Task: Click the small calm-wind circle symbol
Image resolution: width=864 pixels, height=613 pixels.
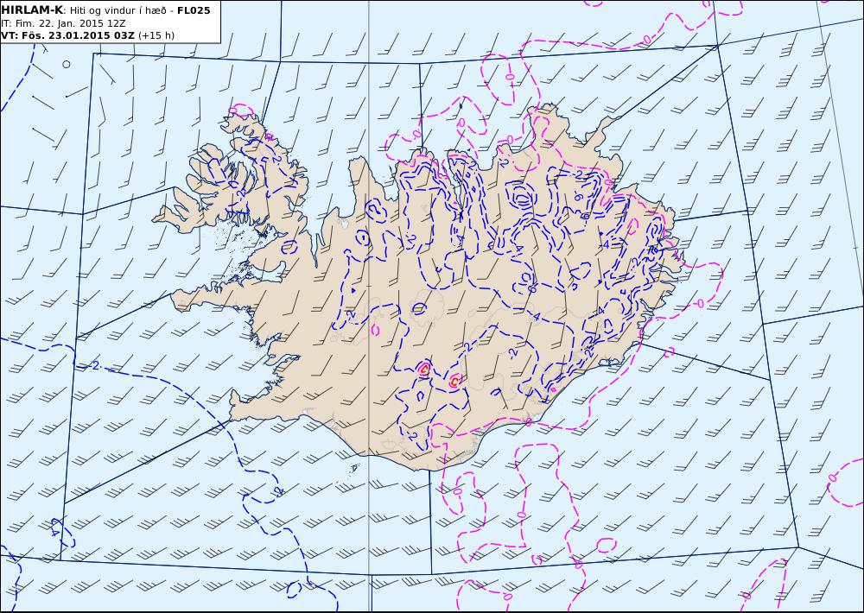Action: point(67,65)
